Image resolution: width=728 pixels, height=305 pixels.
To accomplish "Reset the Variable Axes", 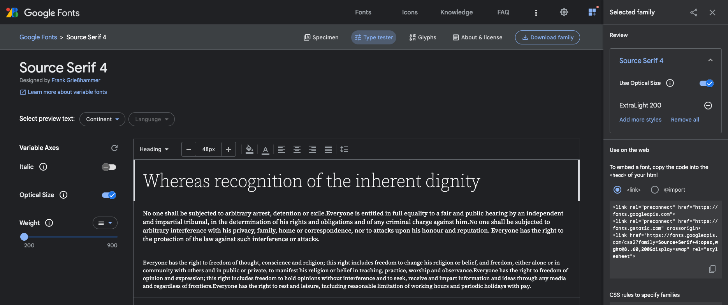I will (x=114, y=148).
